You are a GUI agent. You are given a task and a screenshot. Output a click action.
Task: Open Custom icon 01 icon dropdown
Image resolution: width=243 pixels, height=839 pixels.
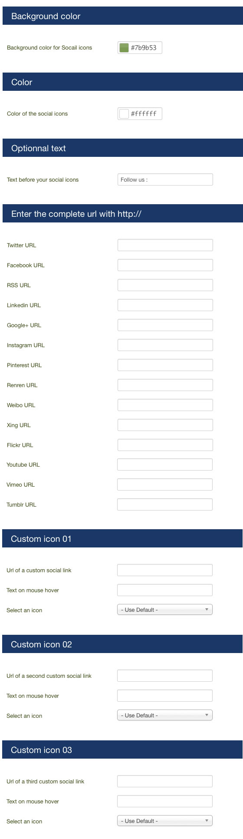[165, 610]
